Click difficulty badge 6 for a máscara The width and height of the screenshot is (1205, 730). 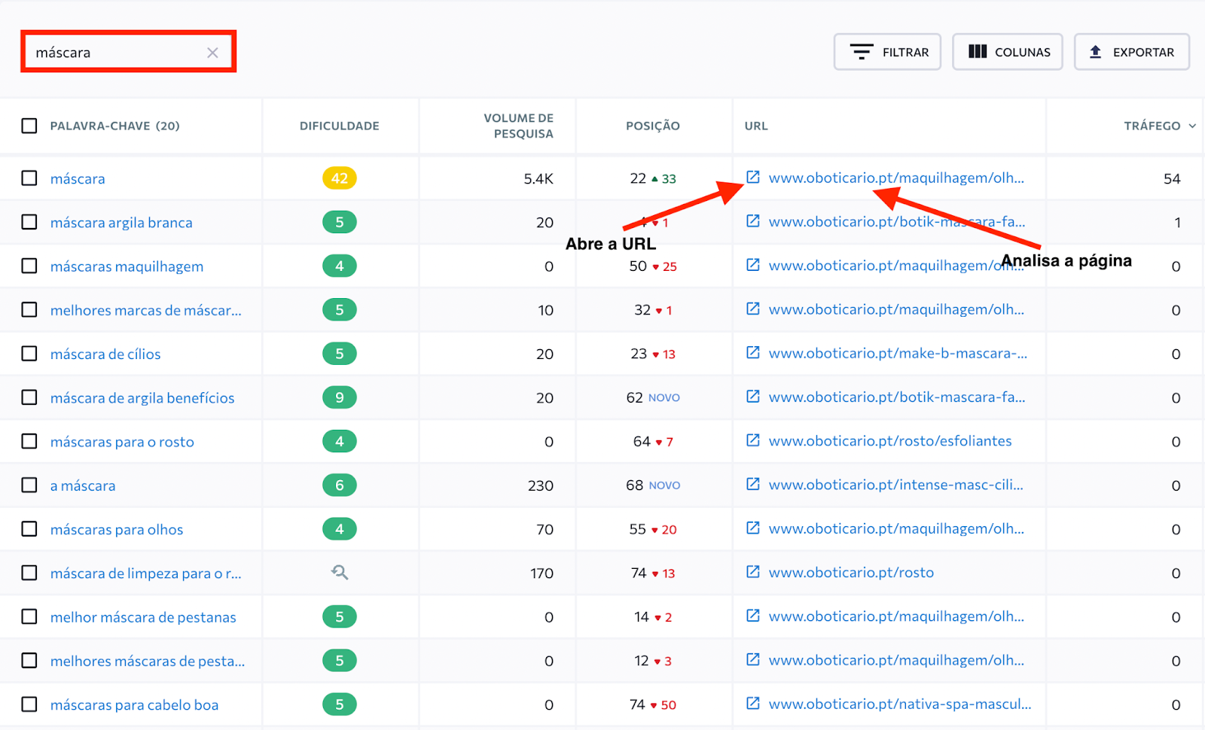tap(340, 485)
